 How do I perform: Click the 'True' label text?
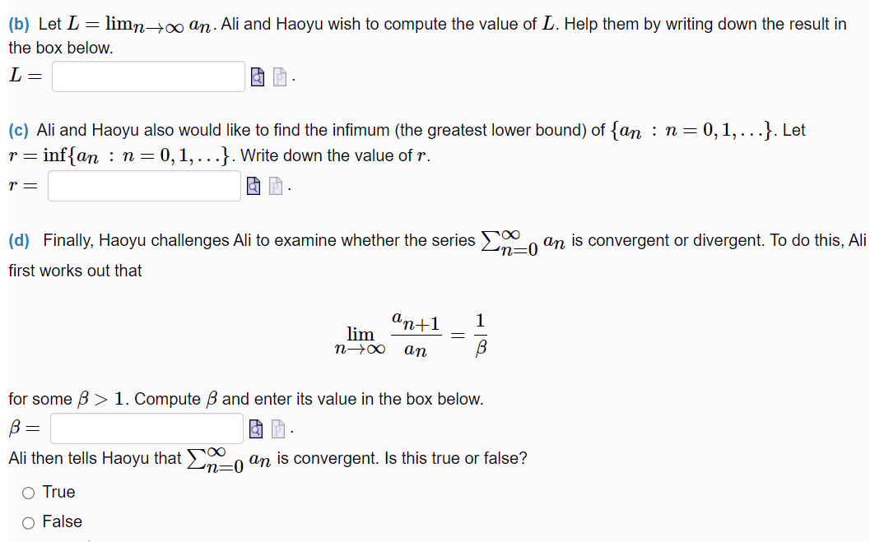(59, 492)
